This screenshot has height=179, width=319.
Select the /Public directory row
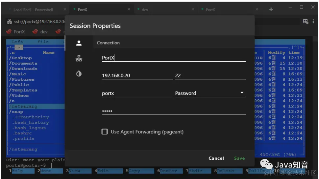coord(37,85)
